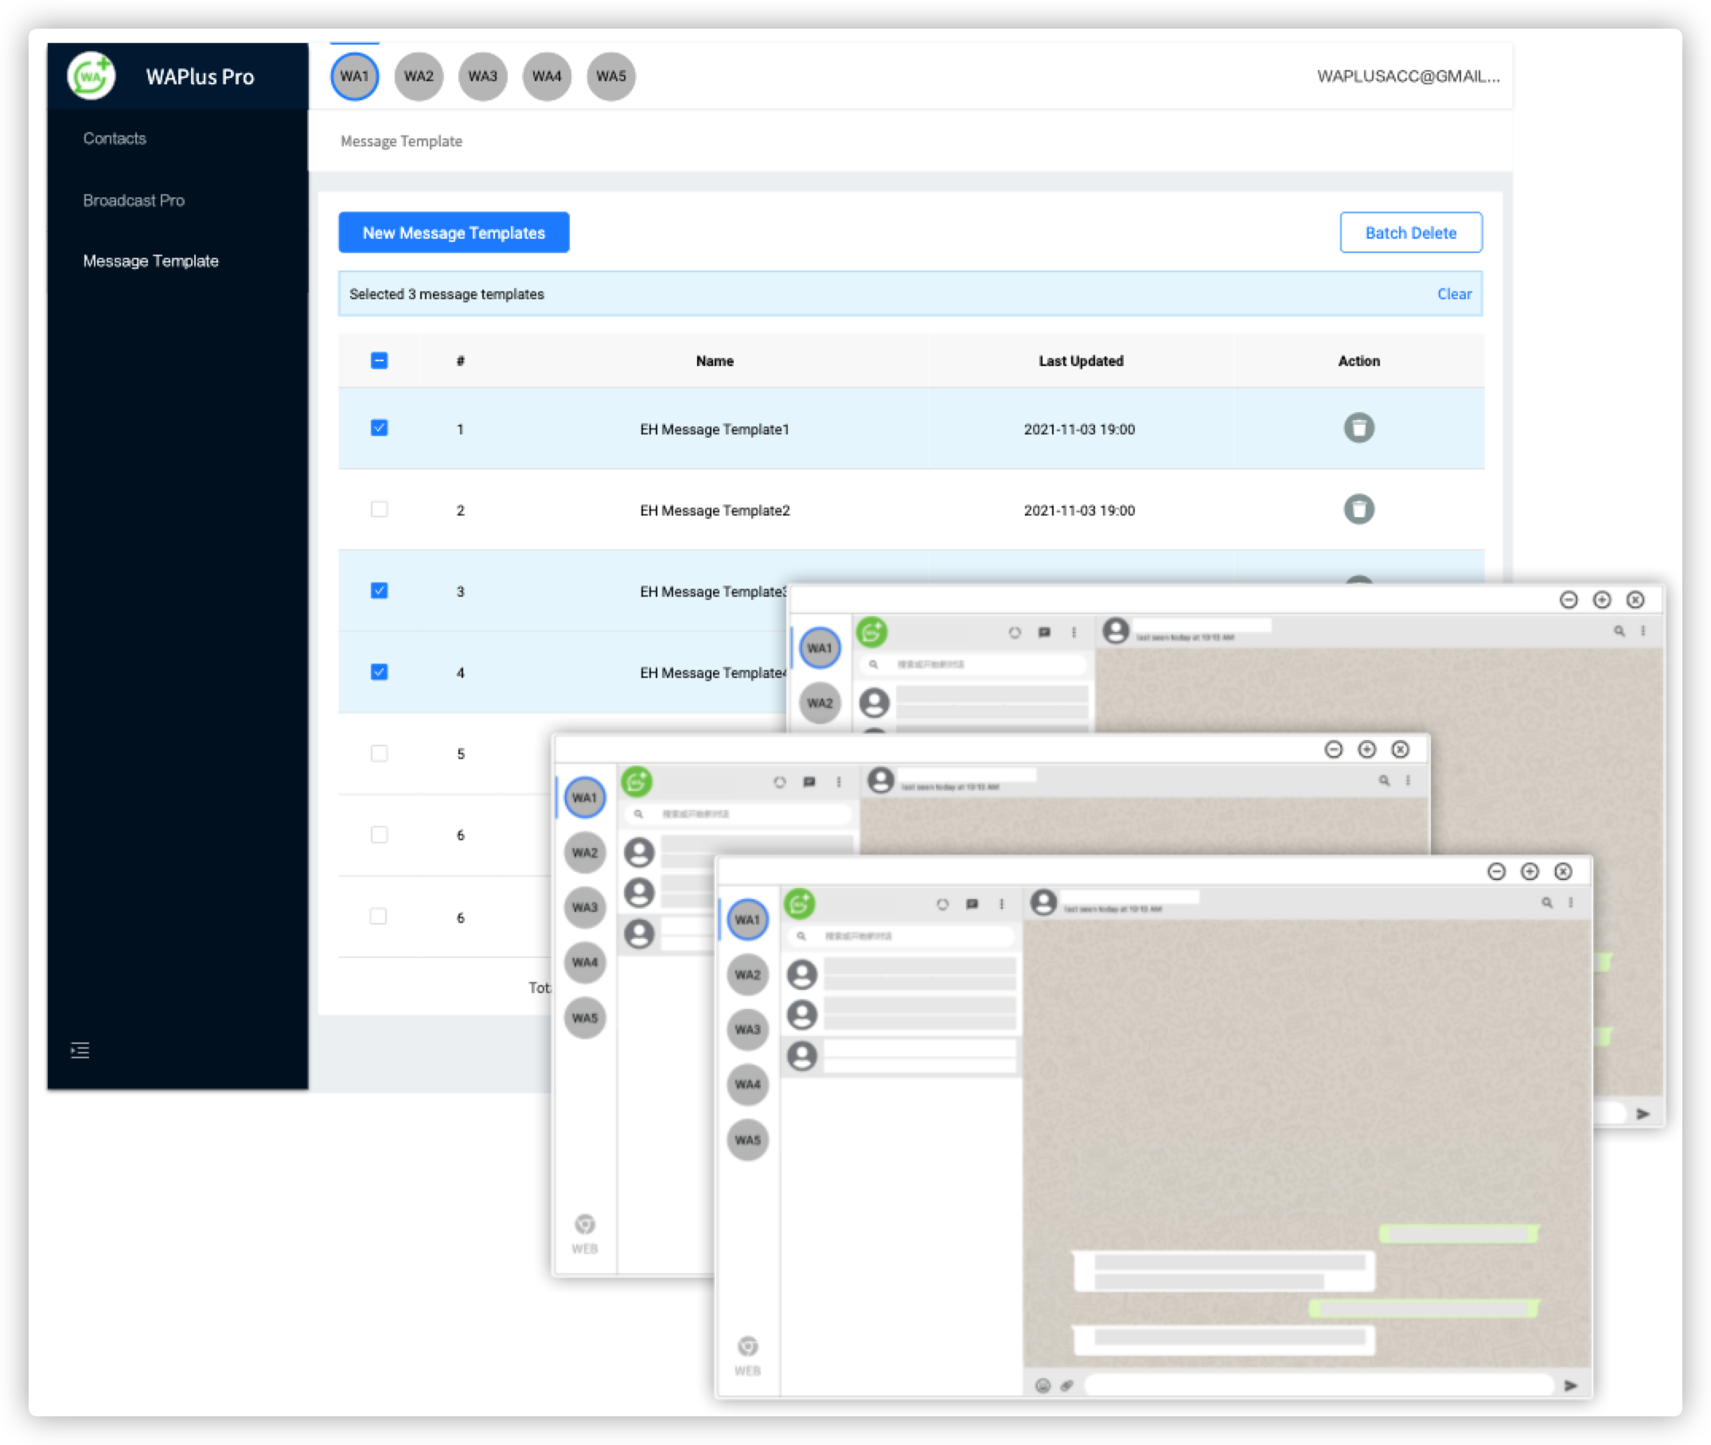Viewport: 1711px width, 1445px height.
Task: Click Batch Delete button
Action: point(1409,232)
